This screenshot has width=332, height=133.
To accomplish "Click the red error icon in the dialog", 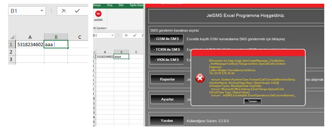I will click(200, 79).
